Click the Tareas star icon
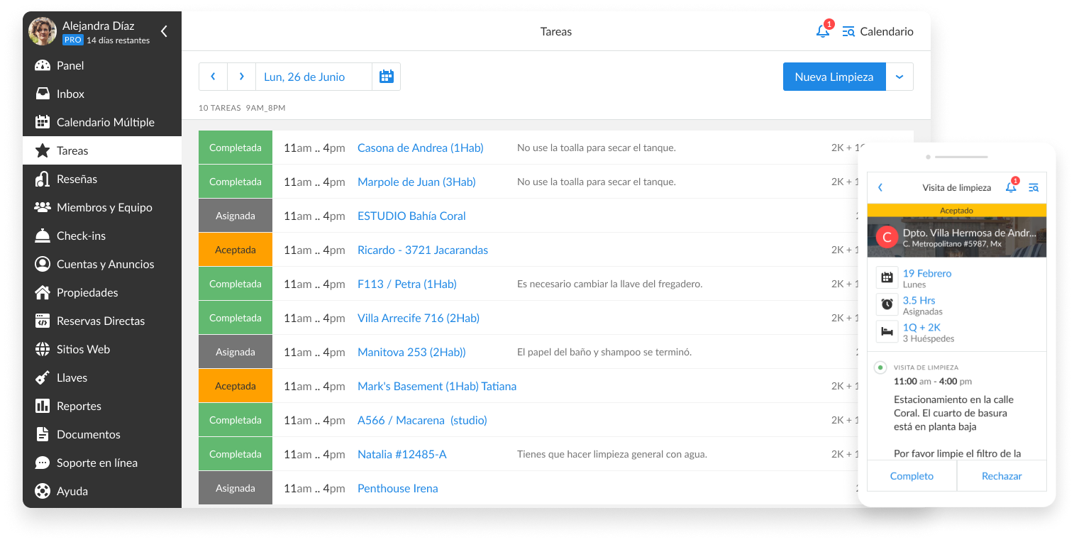The height and width of the screenshot is (542, 1074). [x=43, y=150]
